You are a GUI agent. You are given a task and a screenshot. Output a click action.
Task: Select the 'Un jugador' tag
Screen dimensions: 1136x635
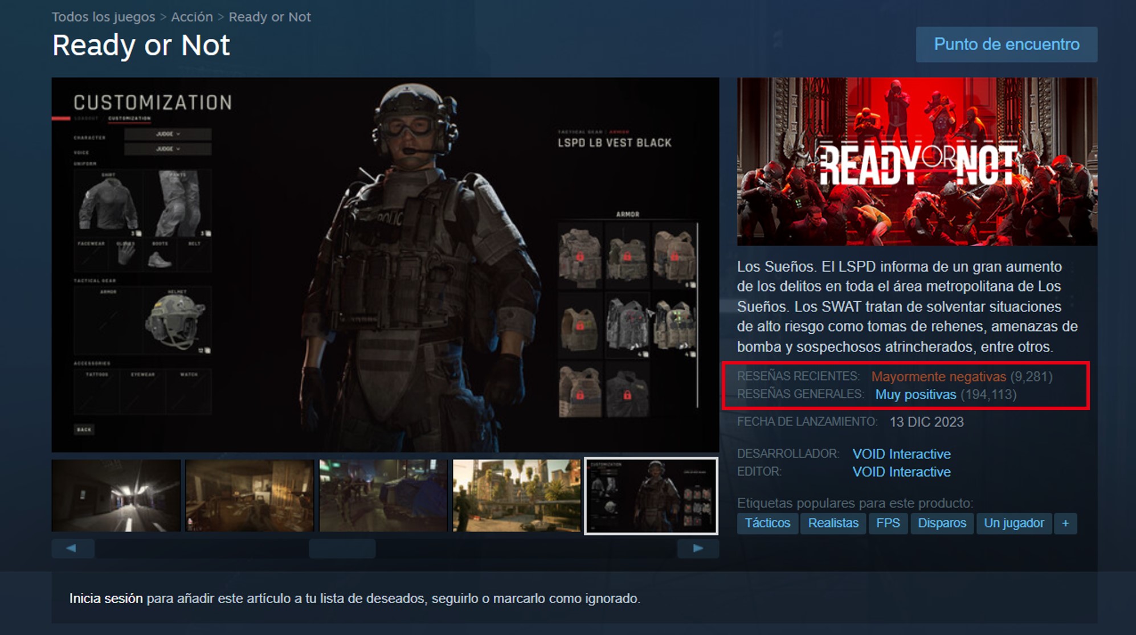coord(1014,523)
